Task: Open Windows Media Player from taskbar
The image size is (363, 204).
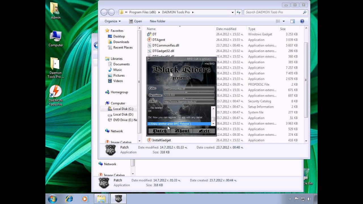Action: pos(85,199)
